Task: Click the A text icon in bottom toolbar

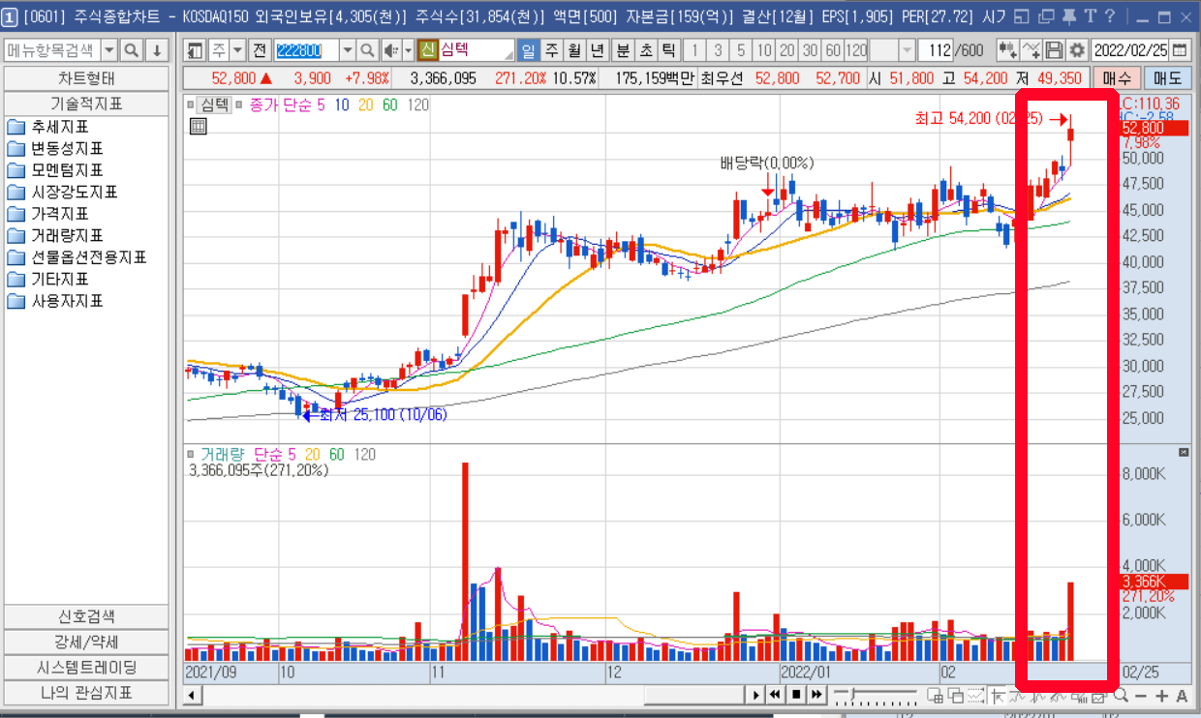Action: [1182, 695]
